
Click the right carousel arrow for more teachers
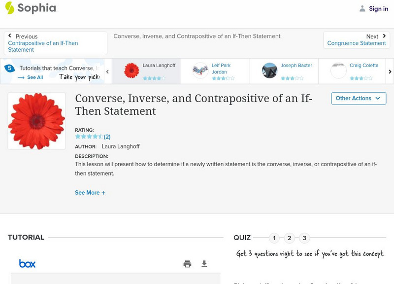click(389, 71)
